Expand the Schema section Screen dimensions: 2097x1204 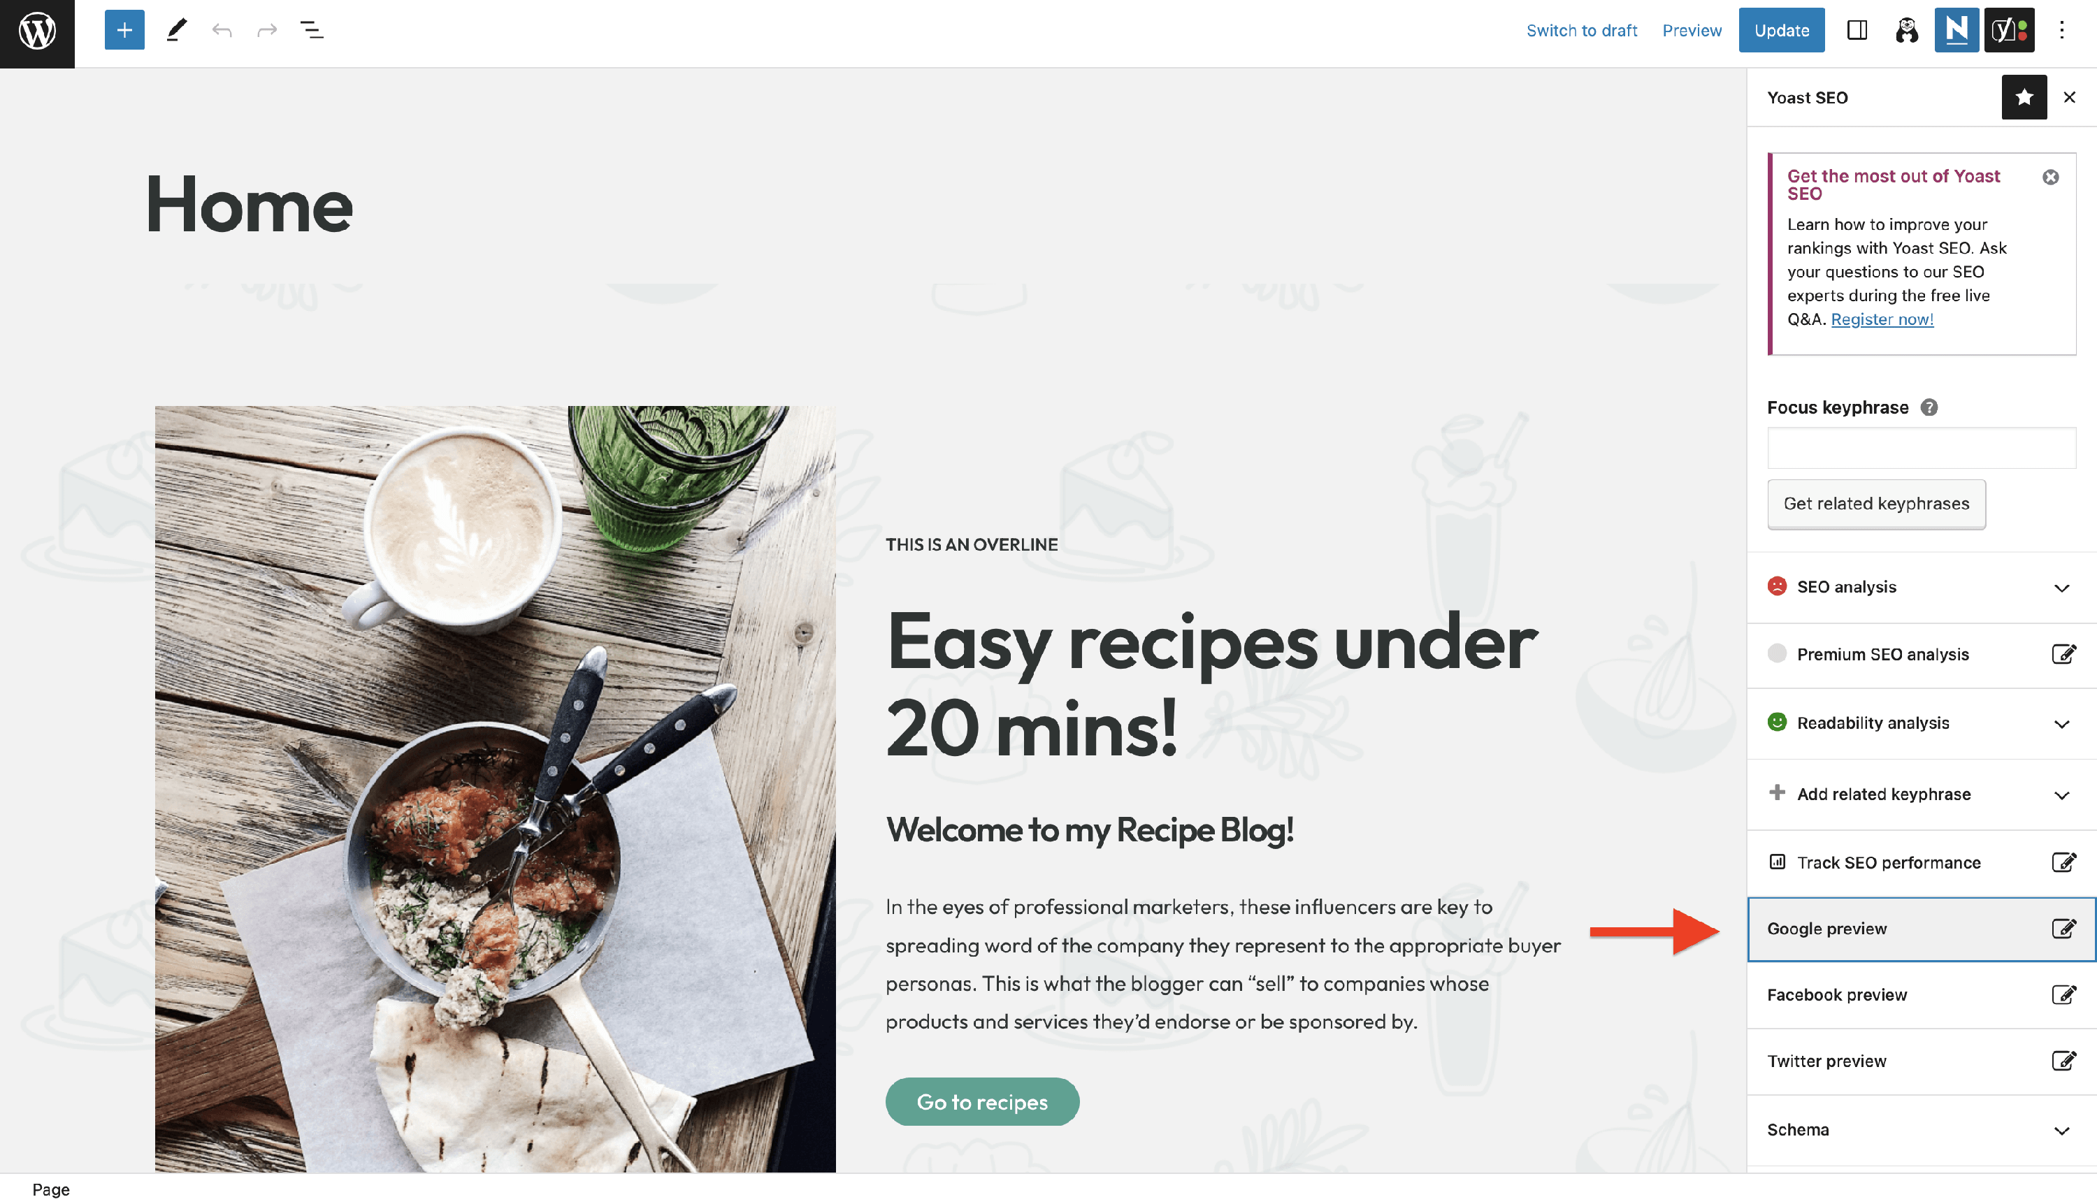(x=1921, y=1129)
